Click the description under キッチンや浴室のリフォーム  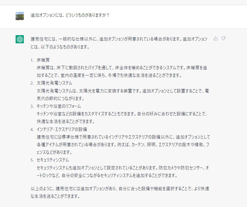122,118
